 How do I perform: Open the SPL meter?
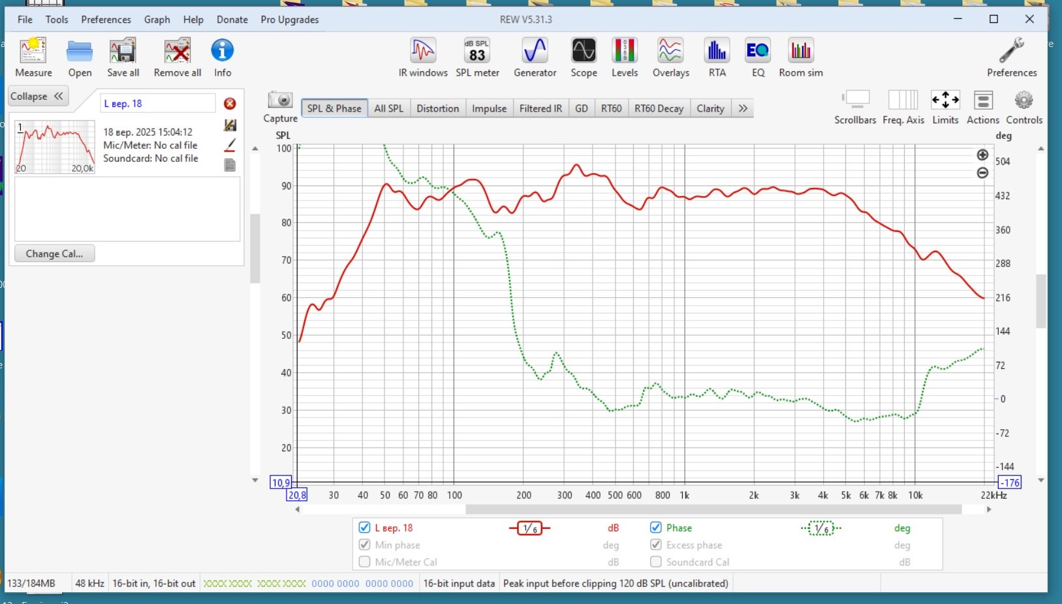(x=477, y=57)
